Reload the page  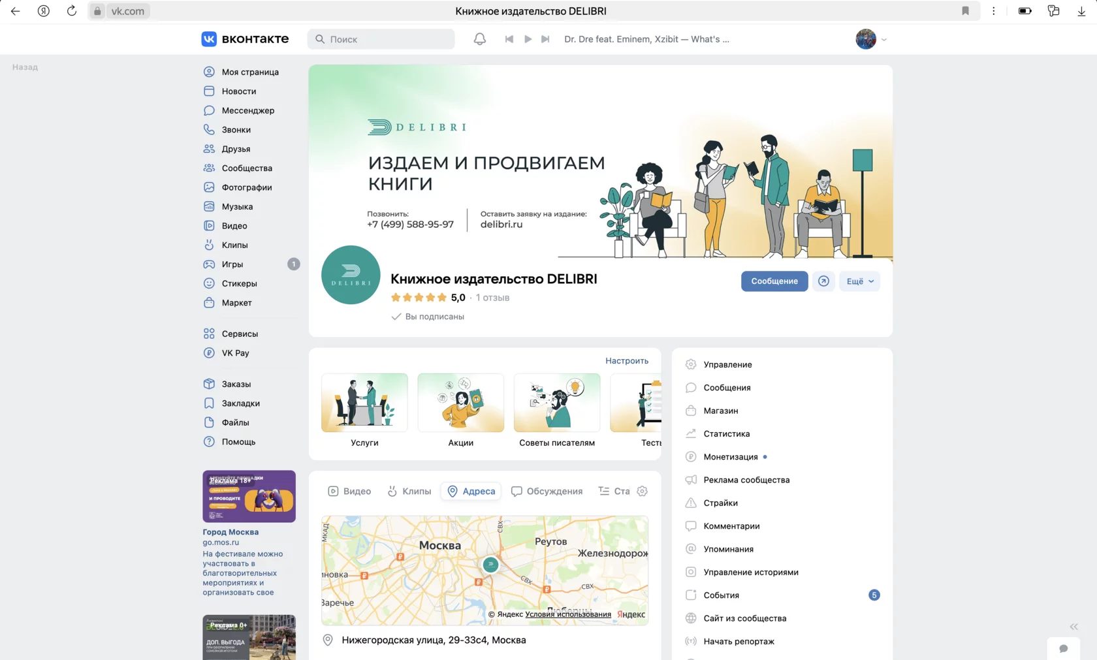point(72,11)
